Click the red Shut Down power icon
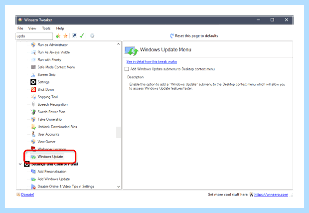This screenshot has height=213, width=309. (x=33, y=89)
